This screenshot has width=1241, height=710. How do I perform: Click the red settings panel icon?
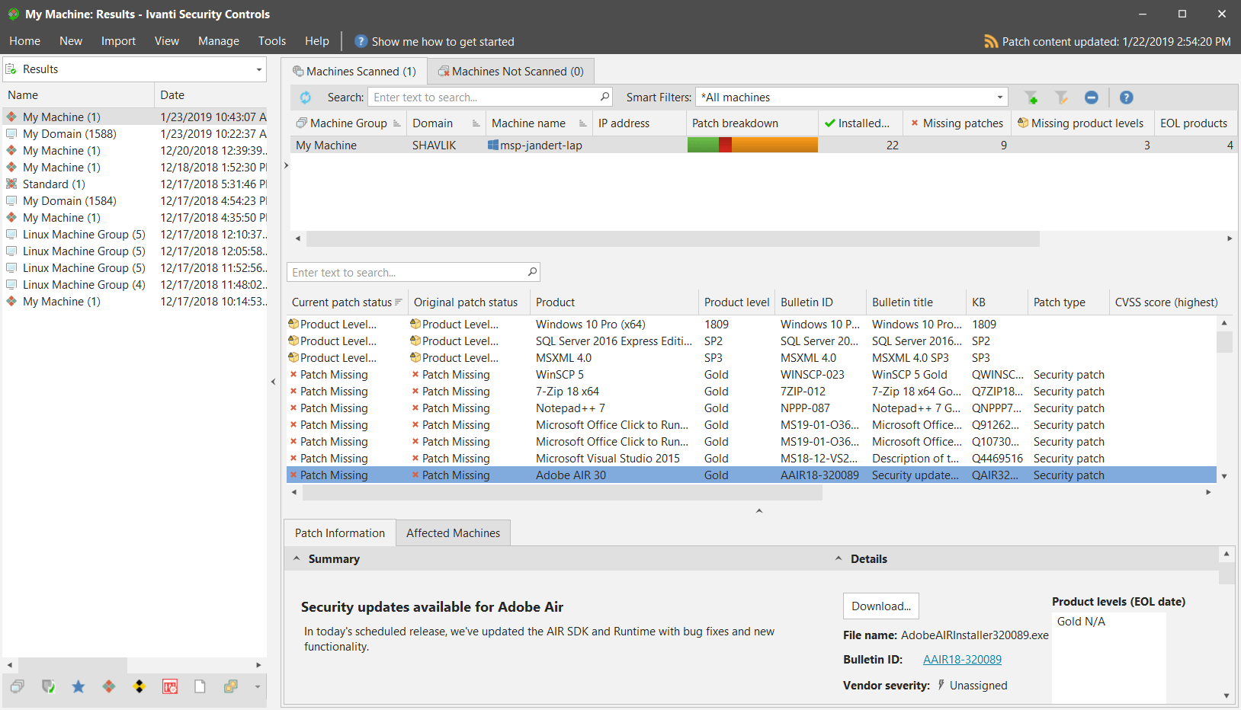tap(170, 686)
